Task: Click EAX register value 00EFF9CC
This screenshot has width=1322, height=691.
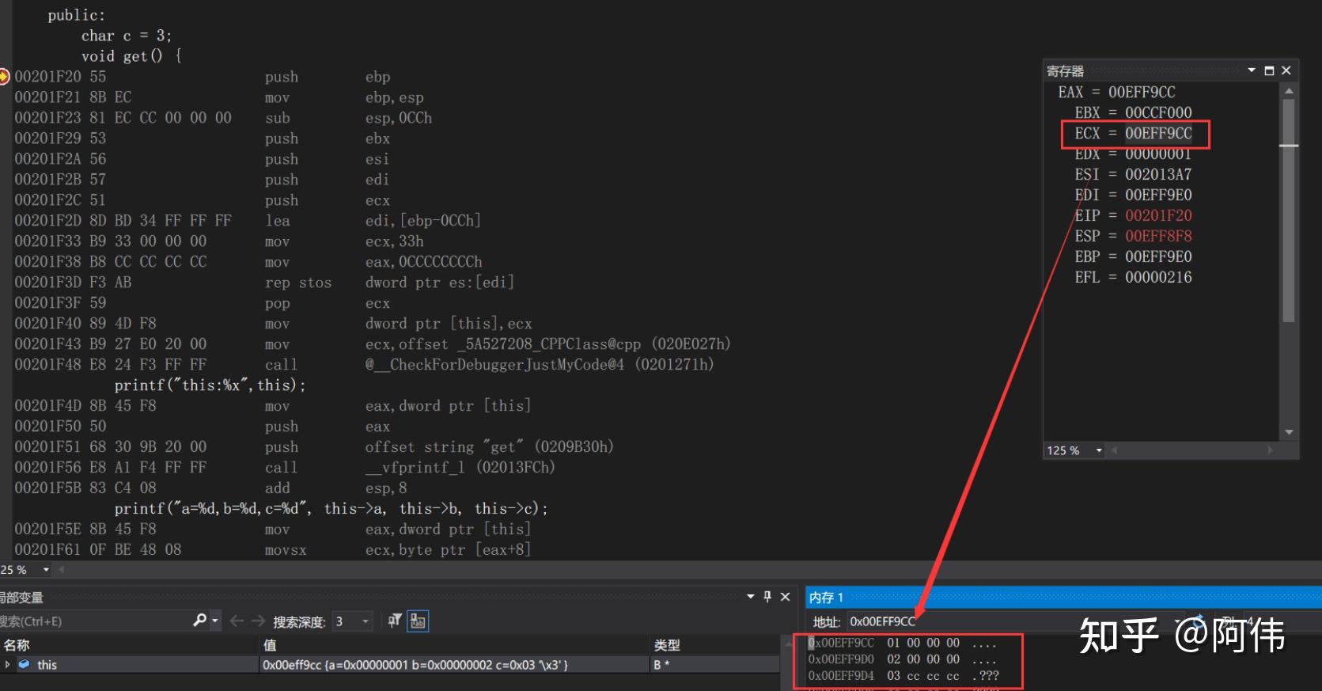Action: pos(1142,92)
